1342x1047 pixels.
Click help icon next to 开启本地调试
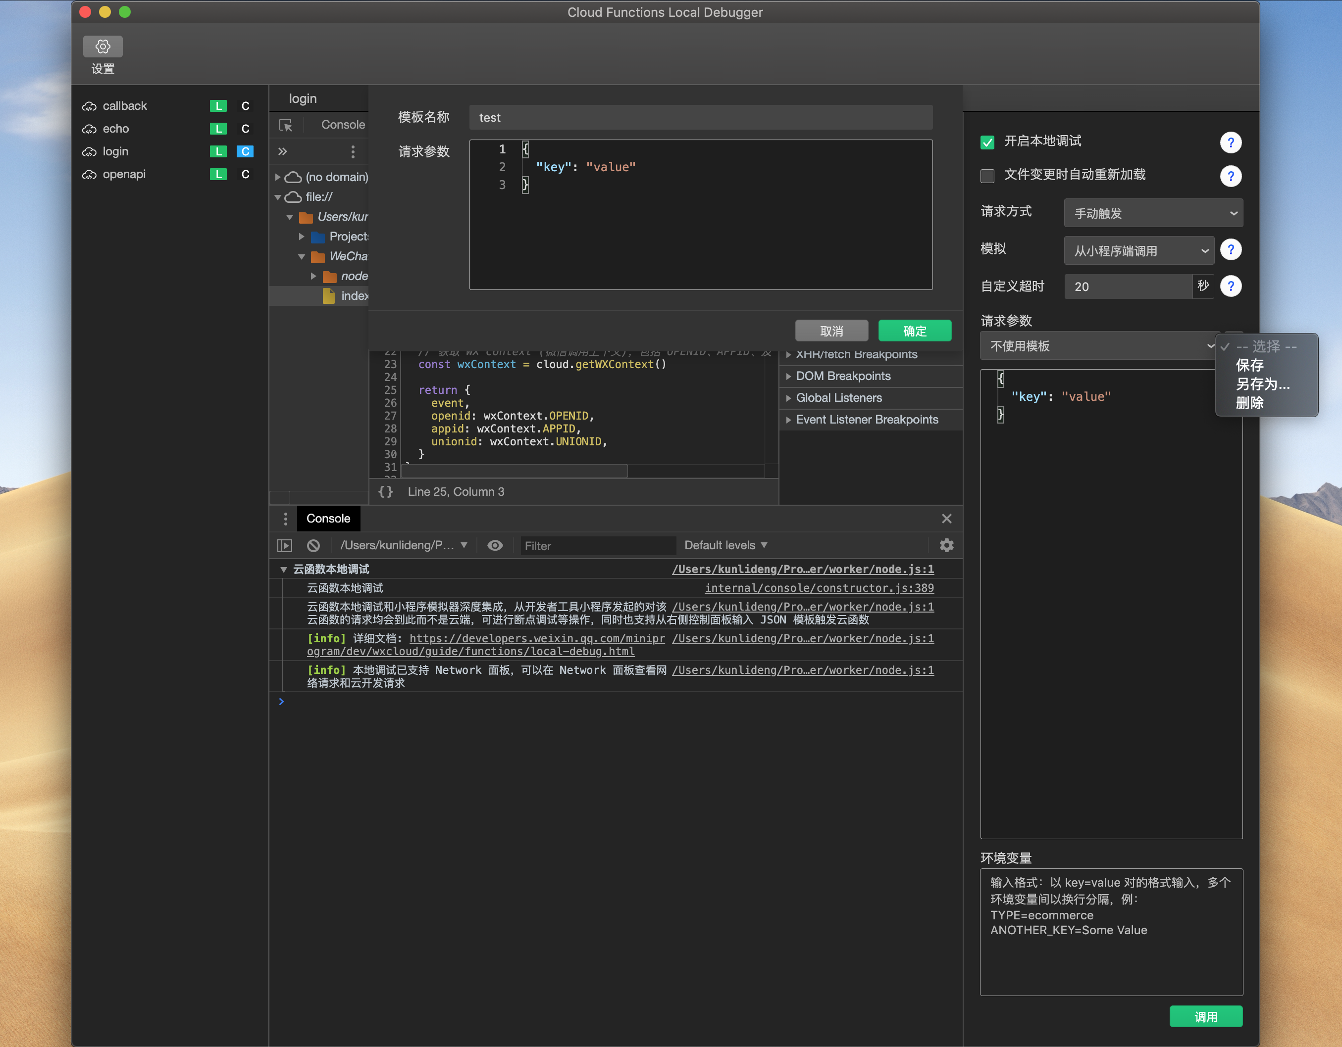pyautogui.click(x=1230, y=142)
